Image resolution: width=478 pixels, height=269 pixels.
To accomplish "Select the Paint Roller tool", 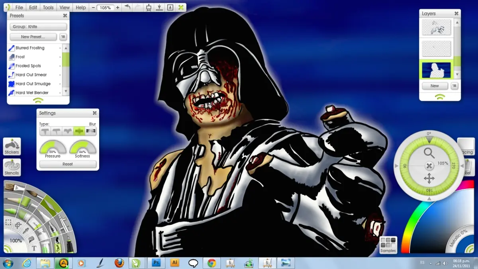I will tap(27, 202).
